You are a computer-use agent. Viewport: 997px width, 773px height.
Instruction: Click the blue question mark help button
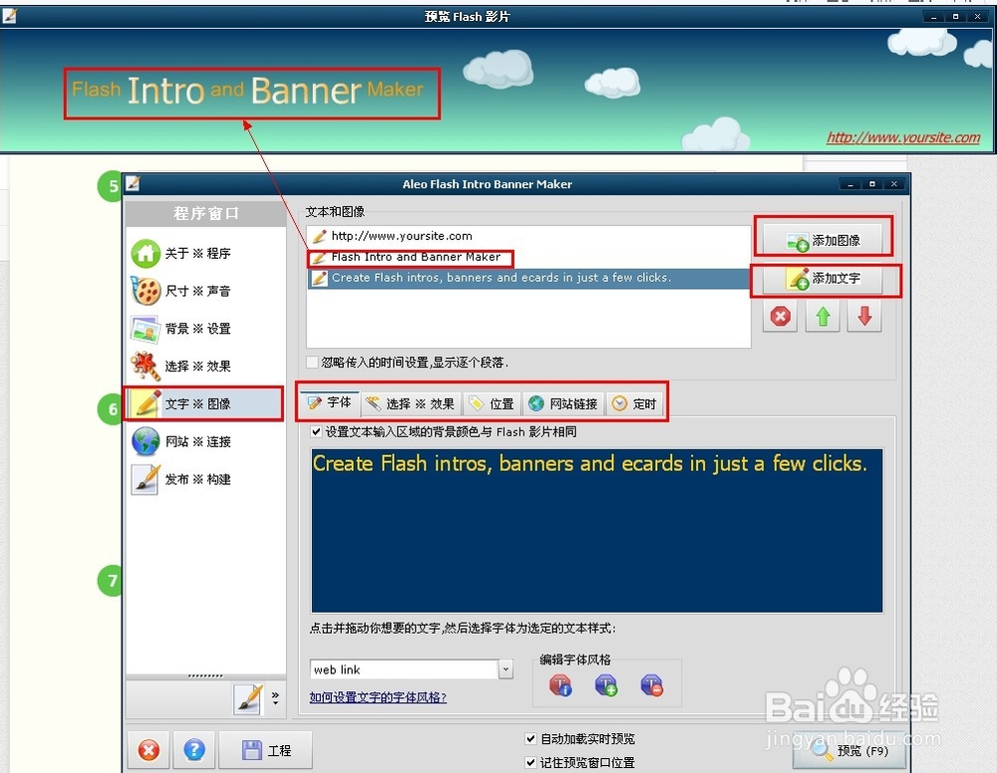(194, 751)
